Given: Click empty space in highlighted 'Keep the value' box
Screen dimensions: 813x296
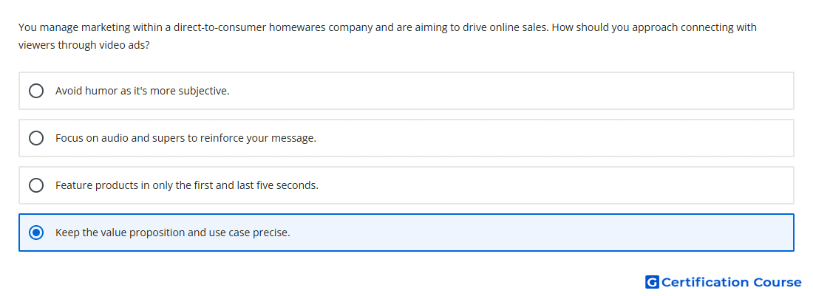Looking at the screenshot, I should click(519, 233).
